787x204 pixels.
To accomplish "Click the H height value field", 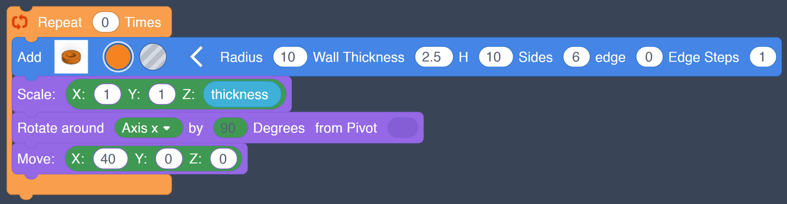I will pos(494,57).
